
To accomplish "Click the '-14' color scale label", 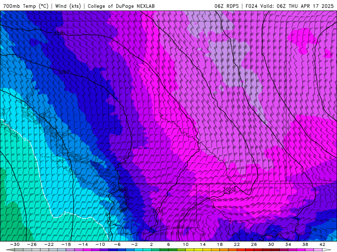I will [83, 244].
